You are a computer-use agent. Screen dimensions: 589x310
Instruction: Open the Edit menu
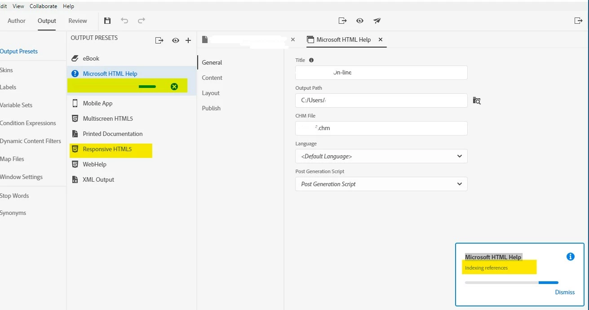3,6
